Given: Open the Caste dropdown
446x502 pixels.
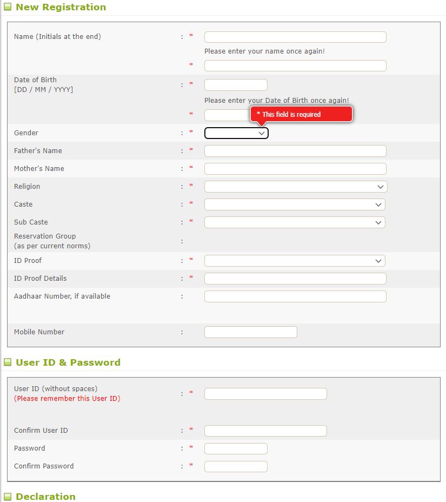Looking at the screenshot, I should 295,204.
